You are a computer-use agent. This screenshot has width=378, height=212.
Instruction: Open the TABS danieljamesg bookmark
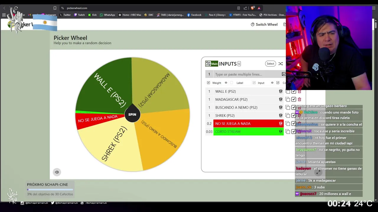(x=170, y=15)
